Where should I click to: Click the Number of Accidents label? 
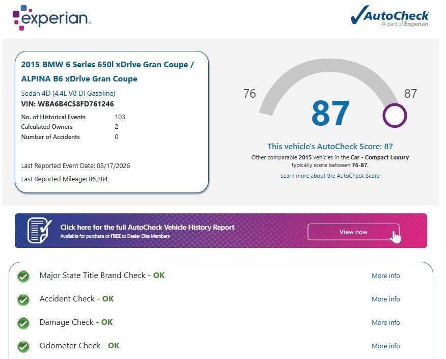coord(50,137)
